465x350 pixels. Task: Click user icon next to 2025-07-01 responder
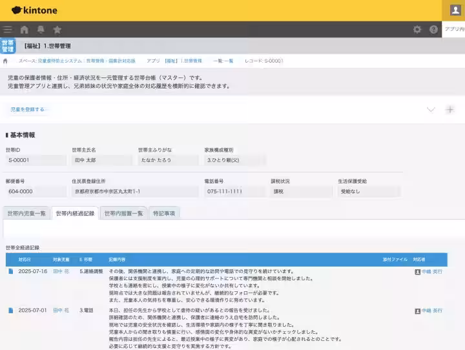[418, 311]
